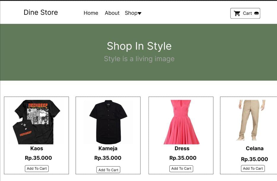Click the Kameja product title
Image resolution: width=277 pixels, height=181 pixels.
pyautogui.click(x=108, y=149)
